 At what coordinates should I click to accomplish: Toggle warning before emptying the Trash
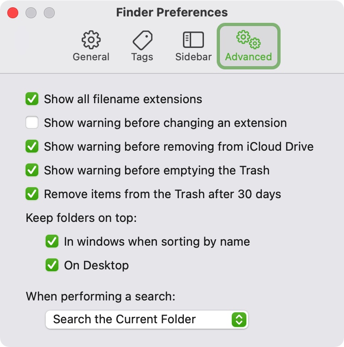click(32, 170)
